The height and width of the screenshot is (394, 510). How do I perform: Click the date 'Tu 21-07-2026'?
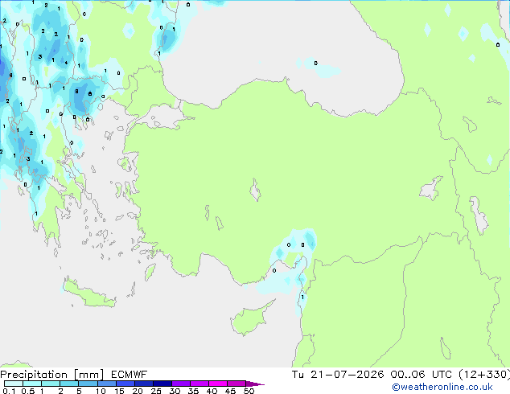338,375
